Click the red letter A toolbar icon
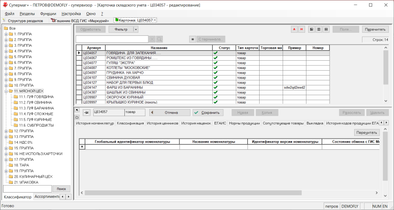The height and width of the screenshot is (210, 394). pyautogui.click(x=294, y=29)
